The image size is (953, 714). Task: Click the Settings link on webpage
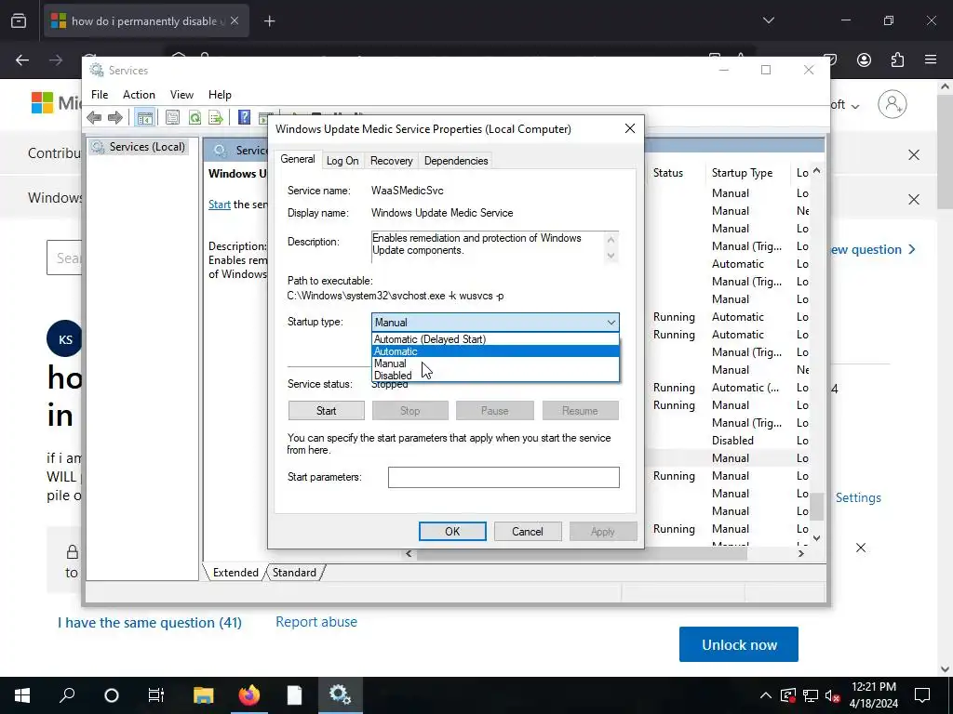pyautogui.click(x=858, y=498)
